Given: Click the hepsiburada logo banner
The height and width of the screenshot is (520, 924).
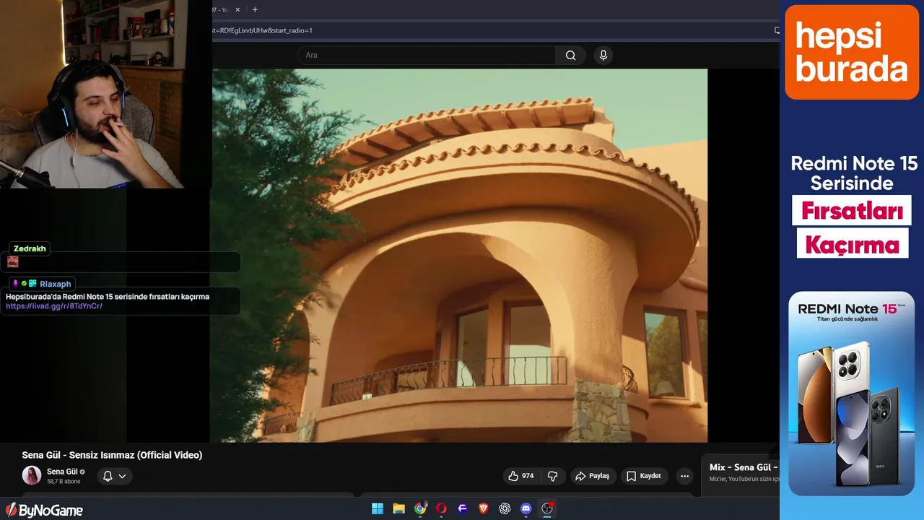Looking at the screenshot, I should pyautogui.click(x=852, y=52).
